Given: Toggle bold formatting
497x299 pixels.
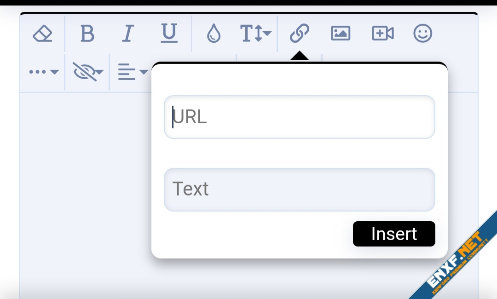Looking at the screenshot, I should pyautogui.click(x=87, y=34).
